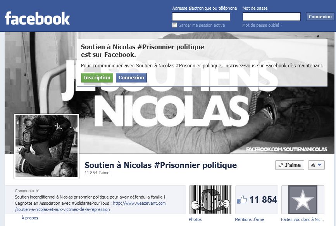Click the Mentions J'aime label

point(250,219)
